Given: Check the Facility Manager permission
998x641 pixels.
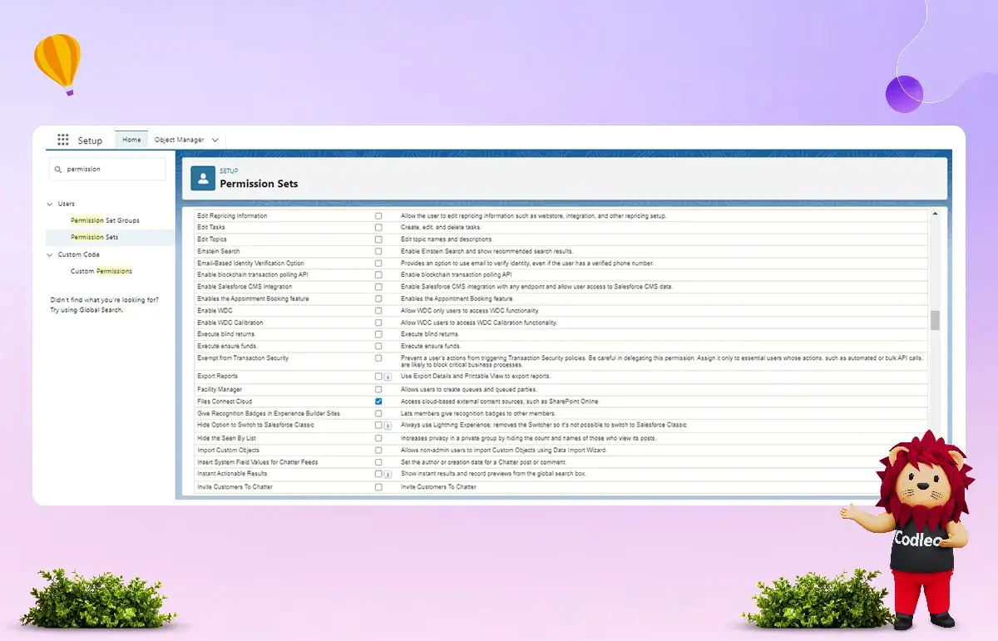Looking at the screenshot, I should pyautogui.click(x=378, y=389).
